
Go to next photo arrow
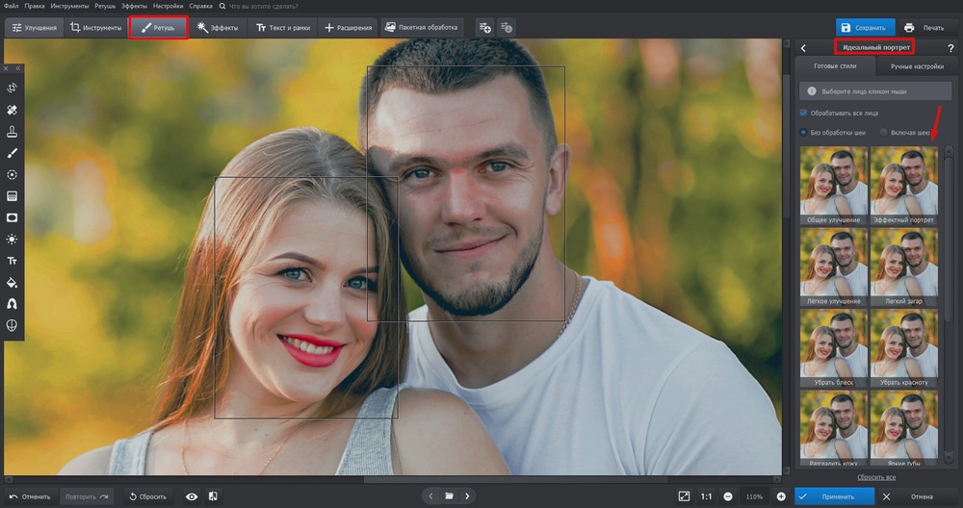click(x=467, y=496)
